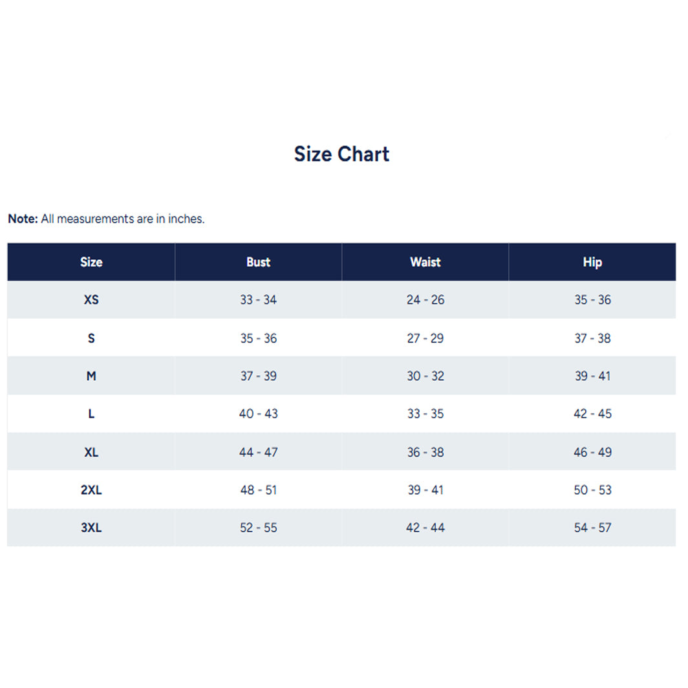Click the 2XL size row label

(91, 490)
